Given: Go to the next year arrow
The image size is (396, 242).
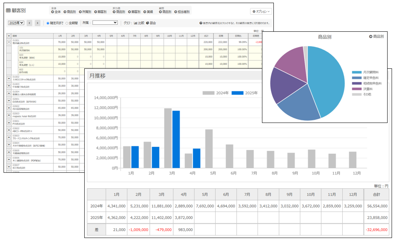Looking at the screenshot, I should coord(37,23).
